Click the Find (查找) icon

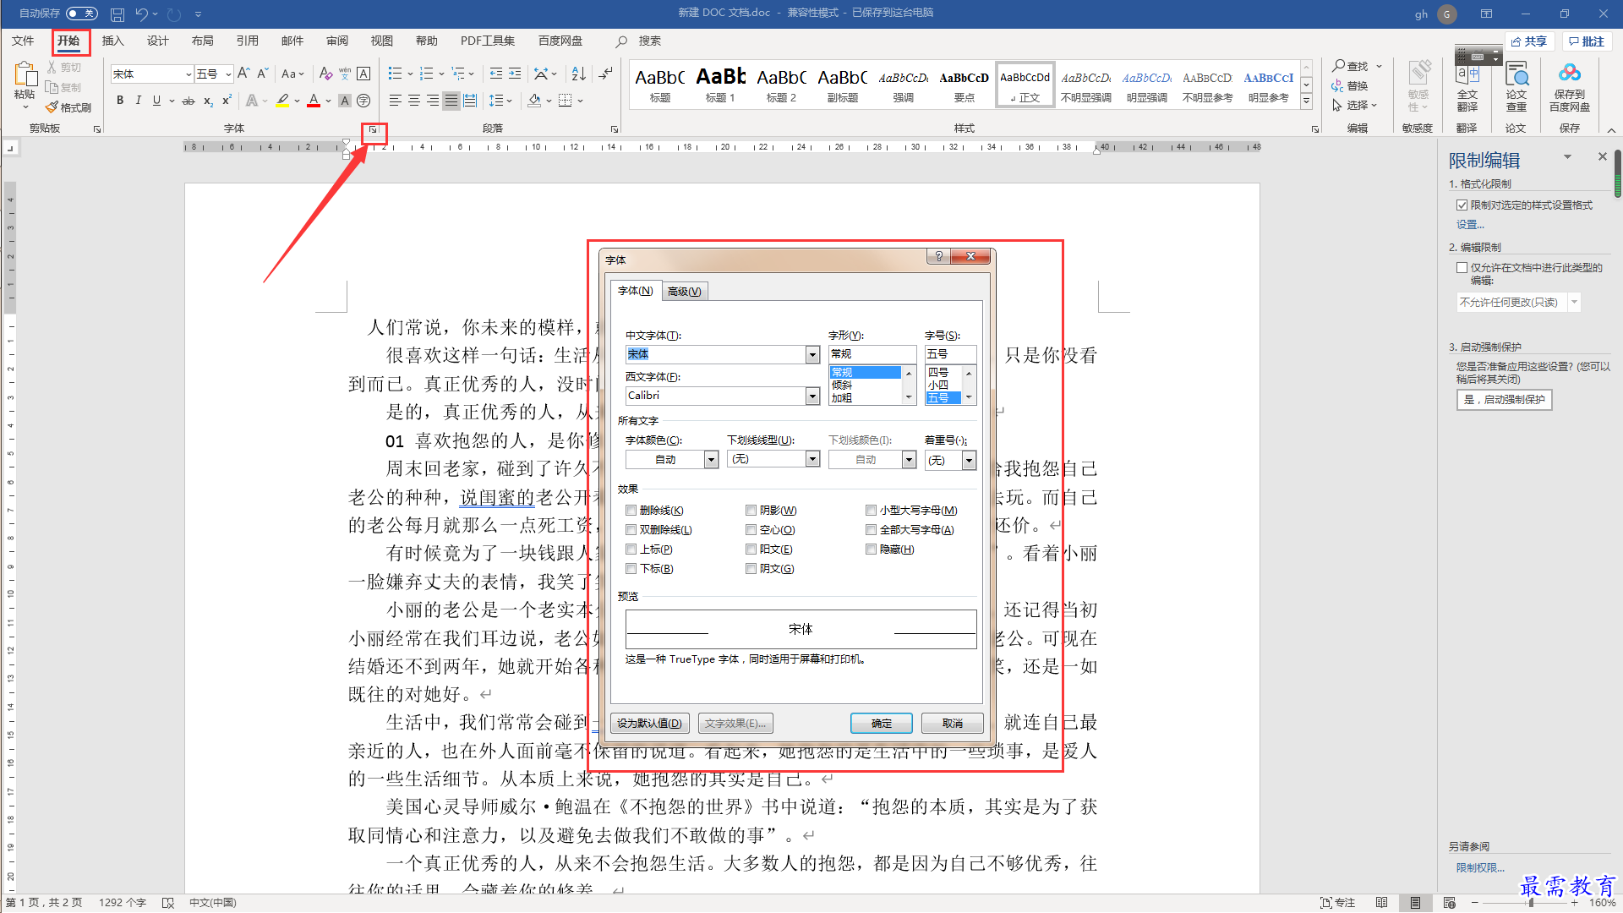(x=1350, y=66)
